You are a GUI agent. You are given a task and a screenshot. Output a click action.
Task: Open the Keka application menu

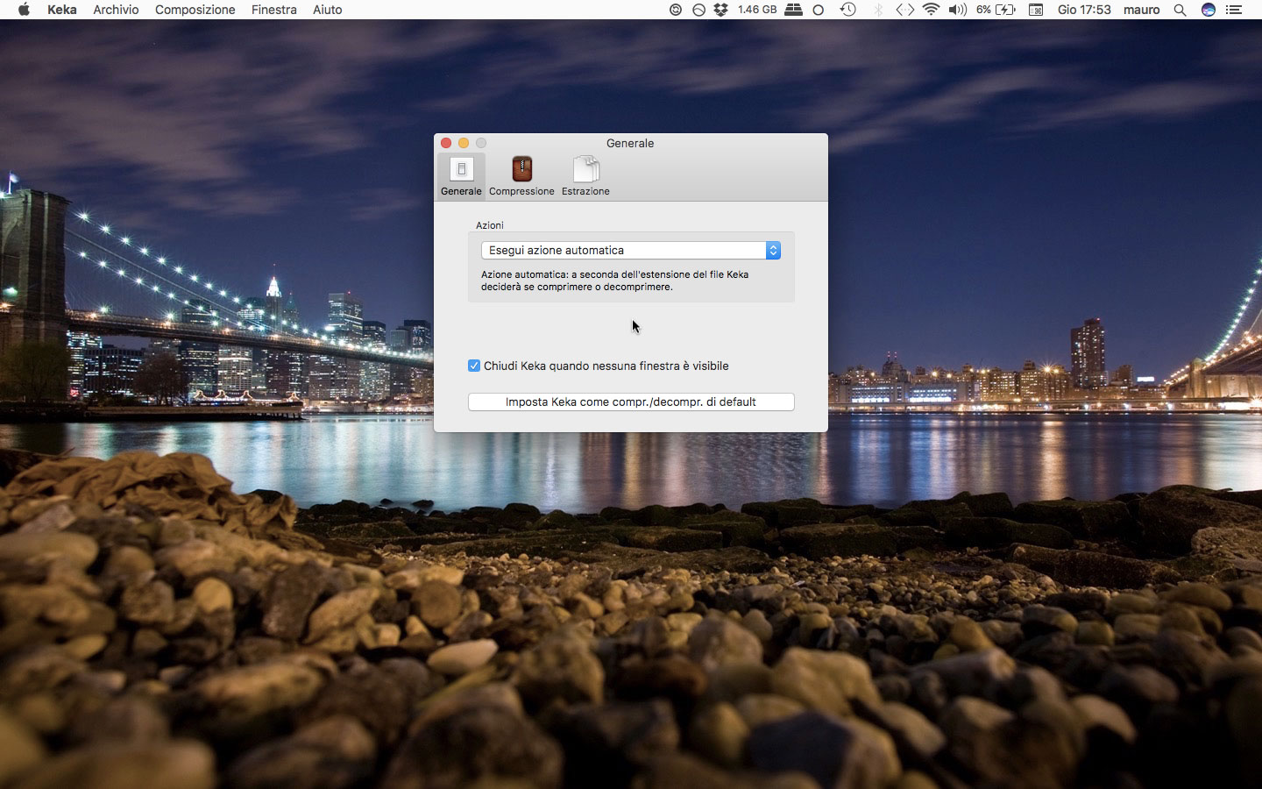coord(62,10)
